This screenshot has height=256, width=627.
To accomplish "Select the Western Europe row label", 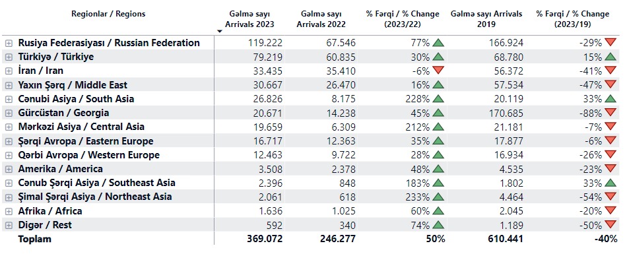I will click(89, 155).
